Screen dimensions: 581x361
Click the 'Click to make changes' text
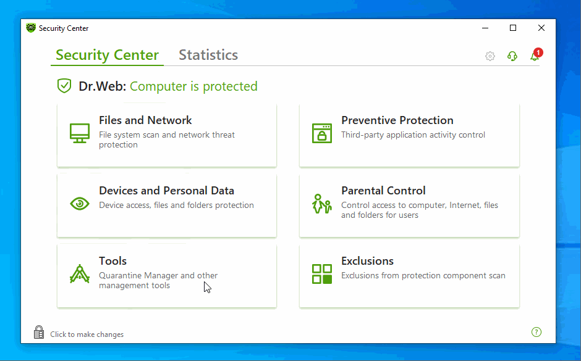click(x=87, y=334)
